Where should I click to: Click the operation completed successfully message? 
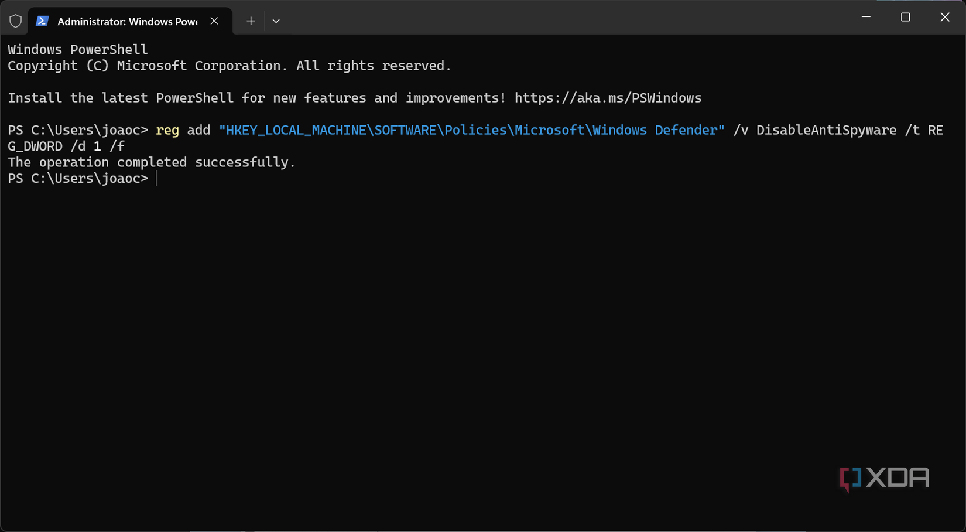click(151, 162)
